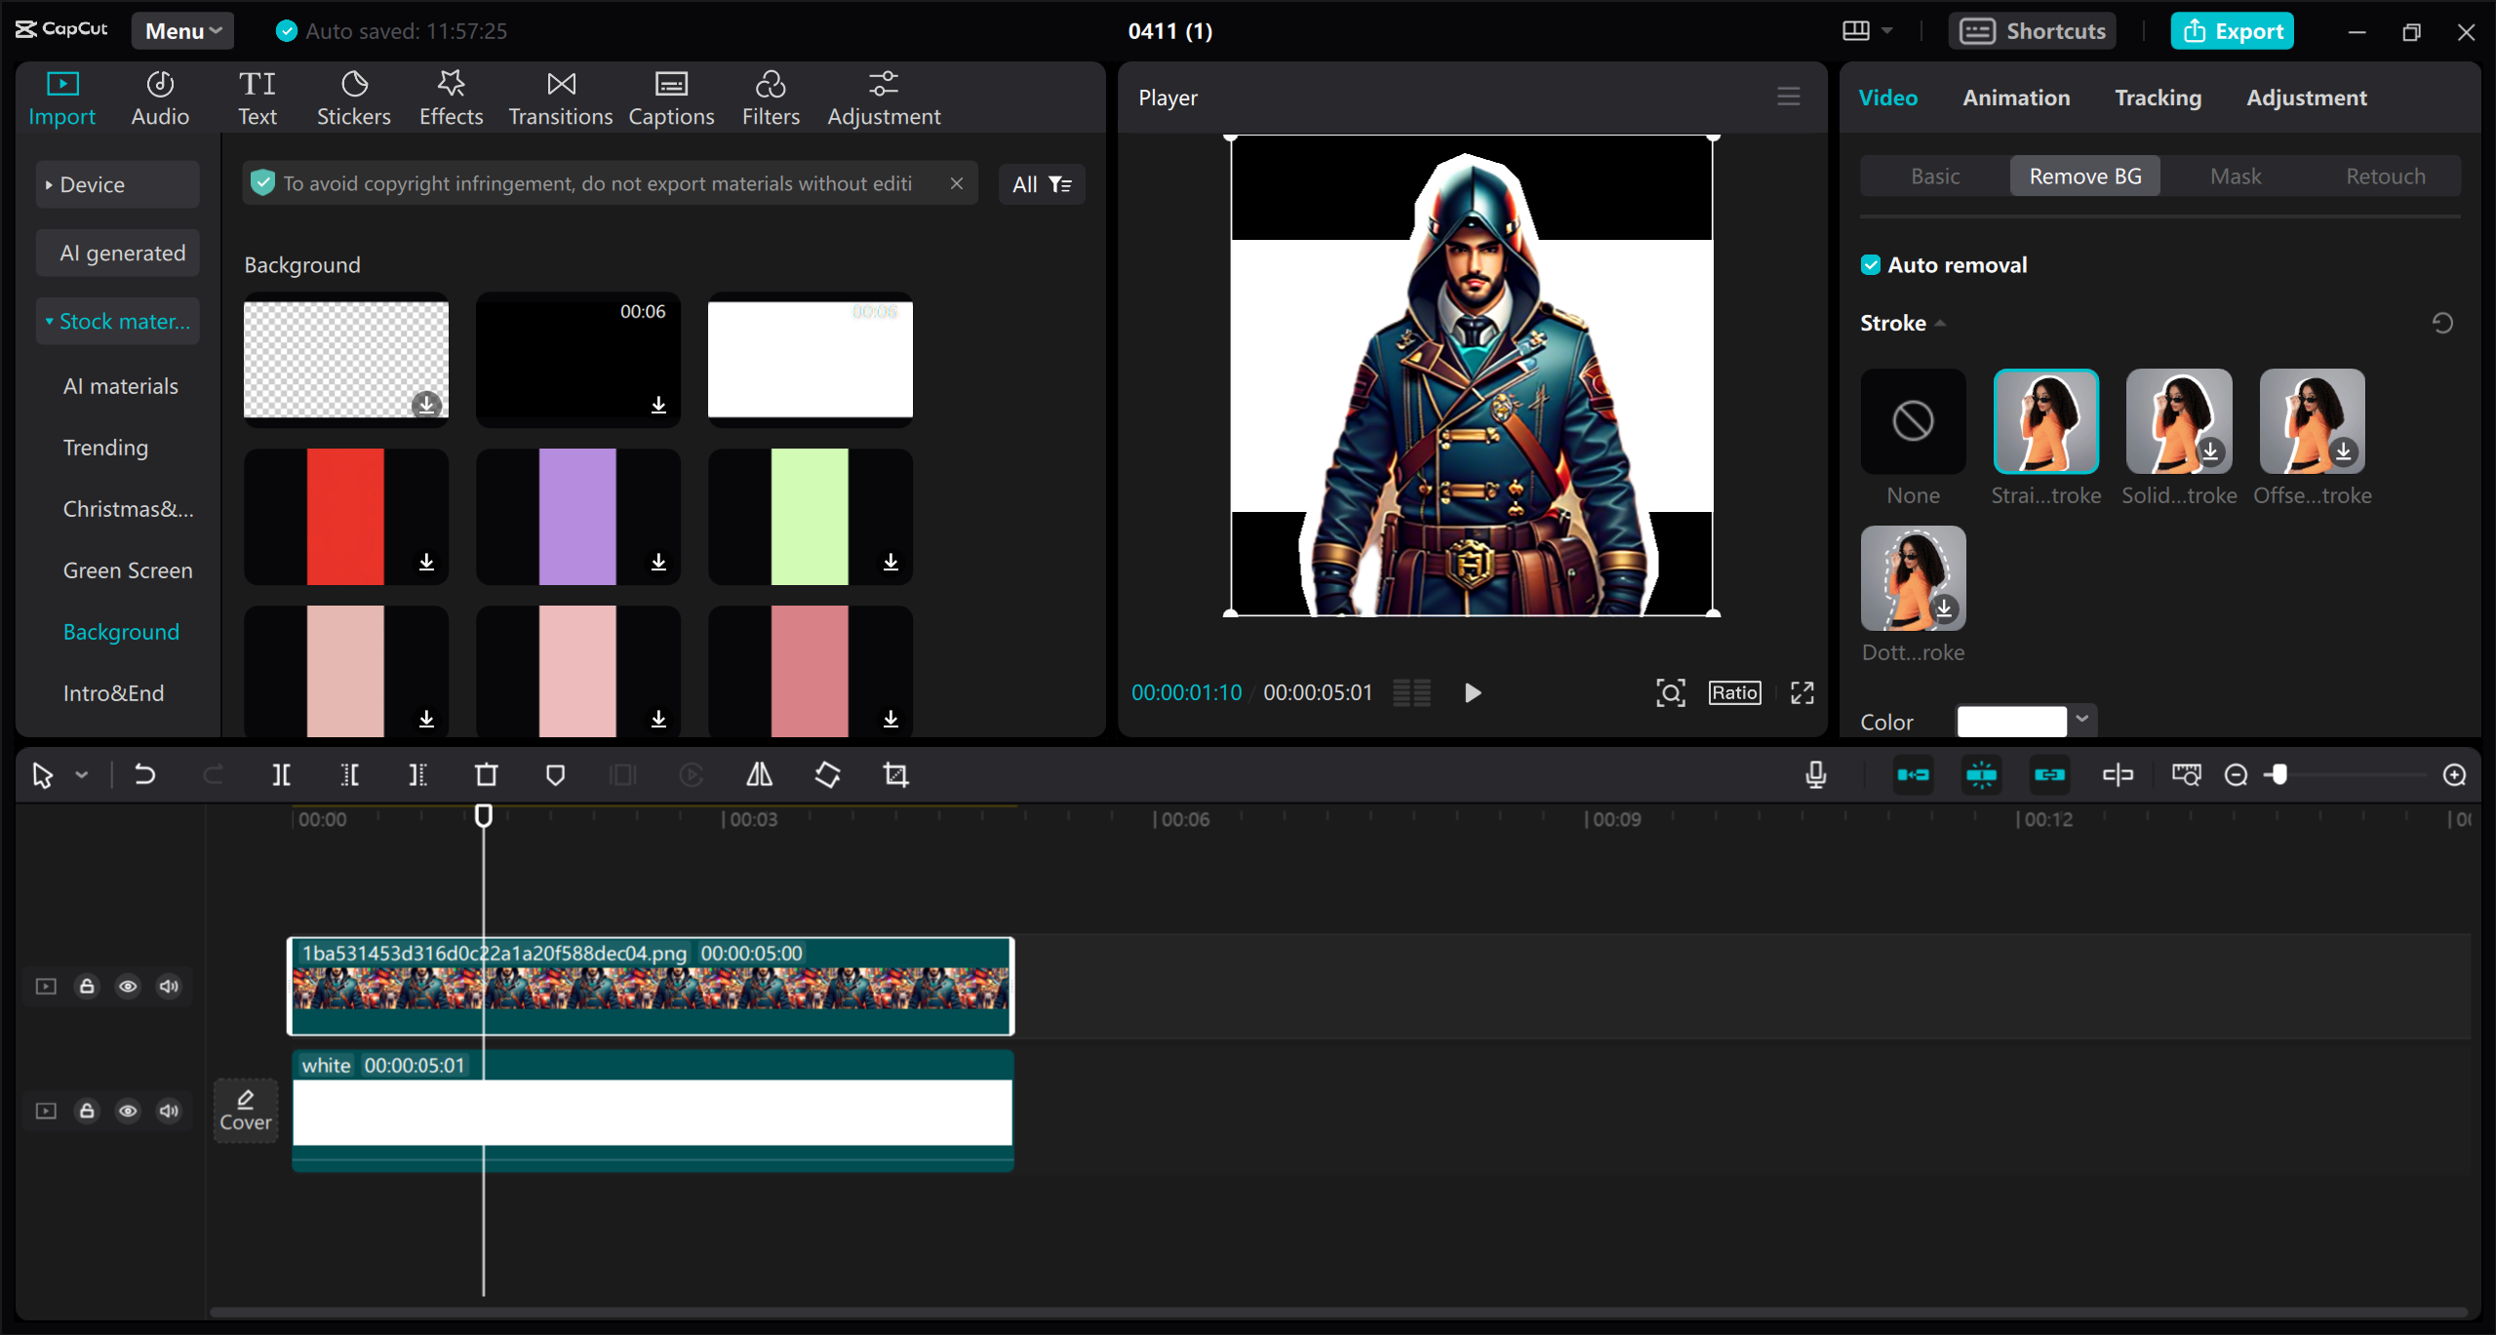This screenshot has width=2496, height=1335.
Task: Open the voiceover Record microphone icon
Action: (x=1815, y=774)
